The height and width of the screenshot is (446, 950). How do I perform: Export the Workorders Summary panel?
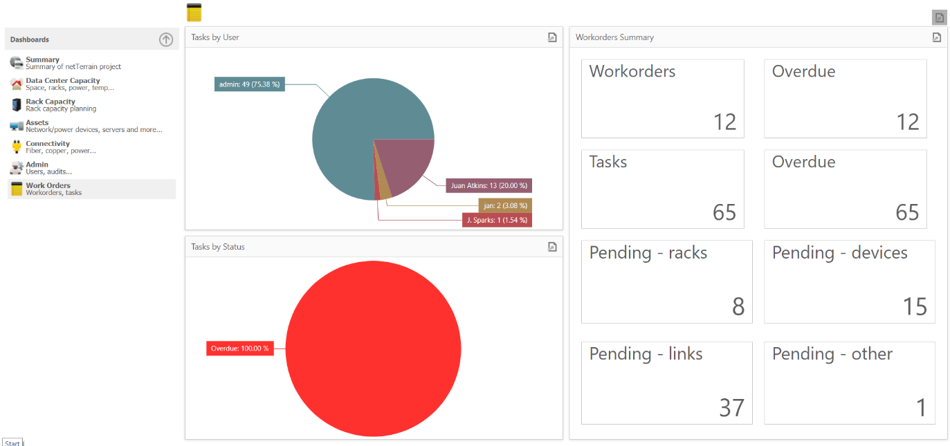(936, 37)
